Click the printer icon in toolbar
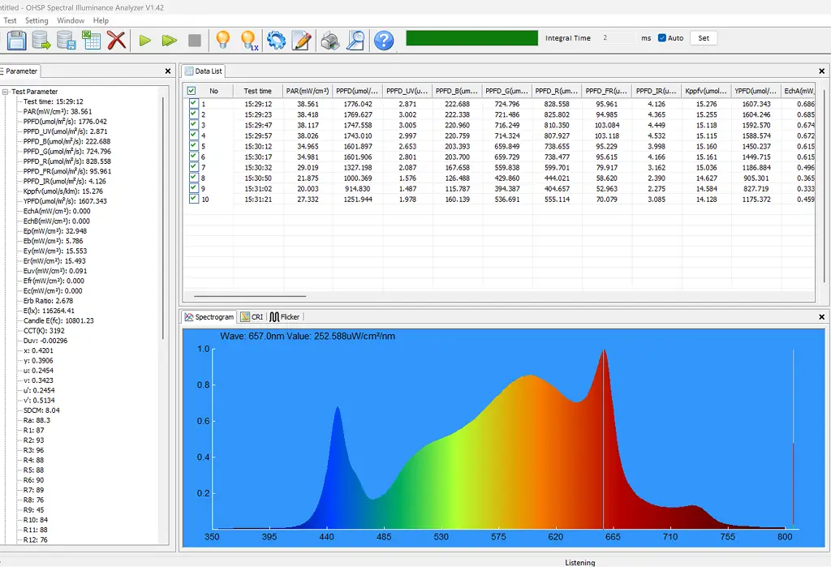Screen dimensions: 831x567 [x=329, y=40]
